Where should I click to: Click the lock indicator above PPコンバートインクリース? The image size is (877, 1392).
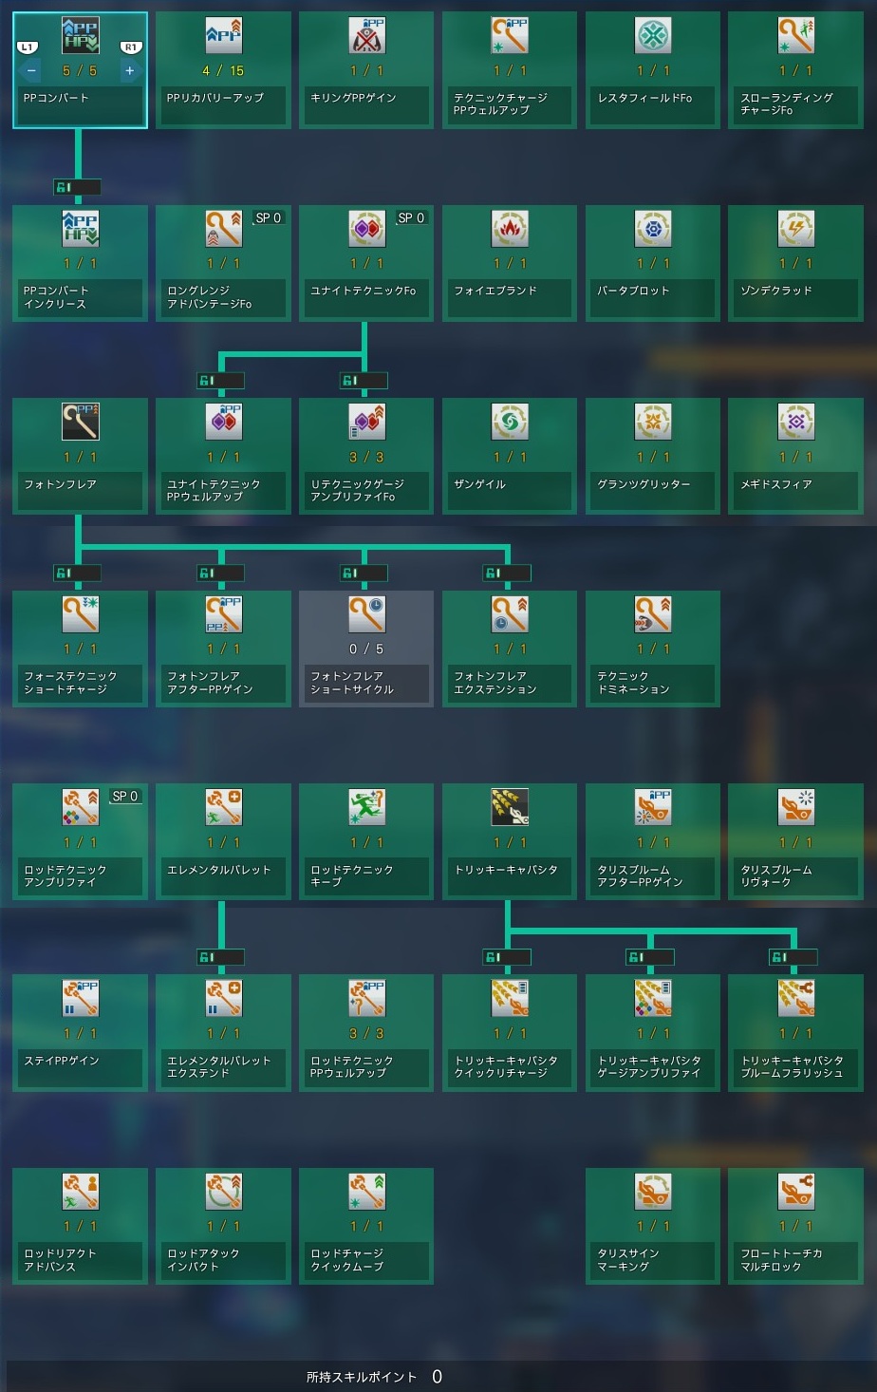(x=78, y=188)
